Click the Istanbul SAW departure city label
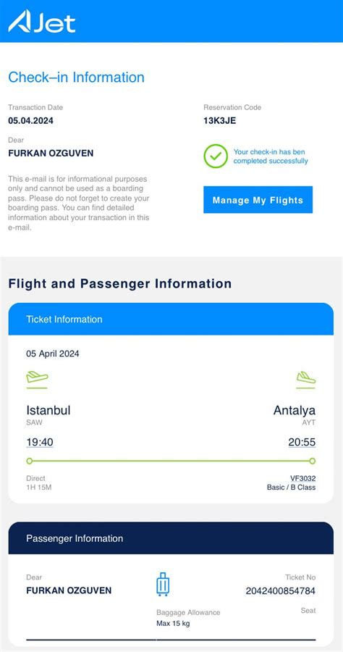Screen dimensions: 343x652 click(48, 415)
